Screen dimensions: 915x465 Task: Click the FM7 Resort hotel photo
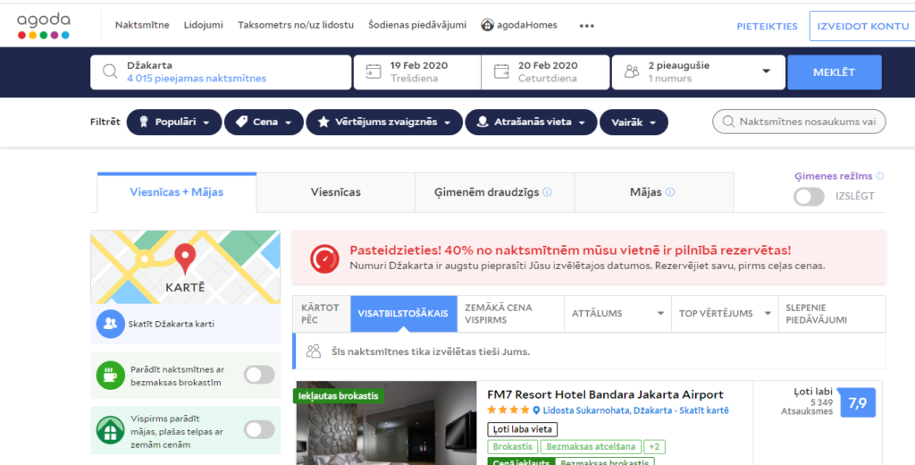pos(386,423)
